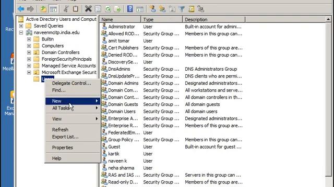Viewport: 334px width, 187px height.
Task: Expand the Builtin container
Action: point(29,39)
